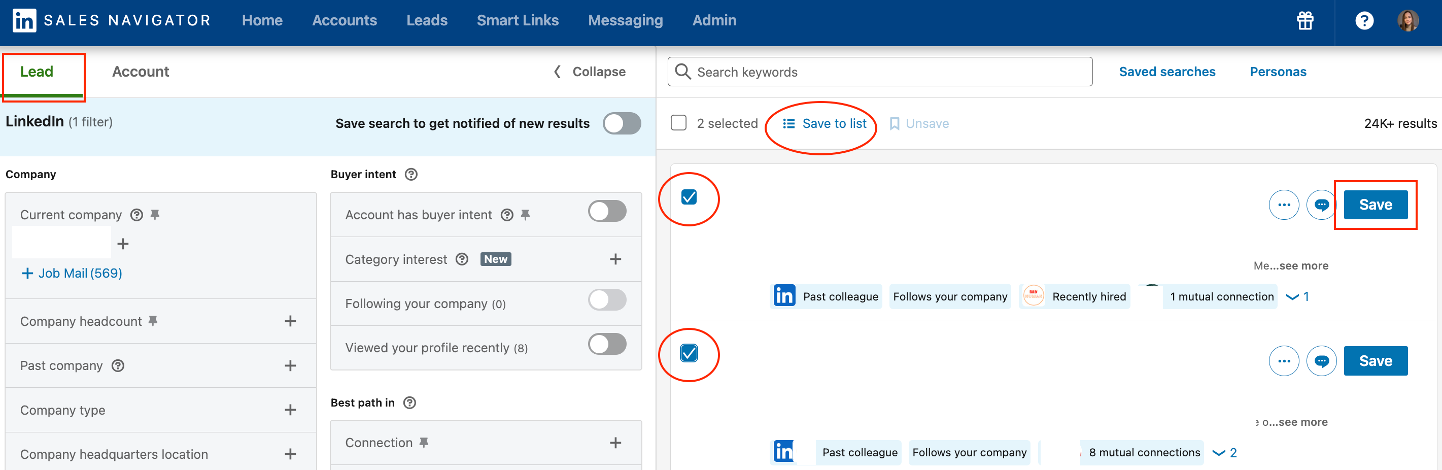This screenshot has height=470, width=1442.
Task: Expand the Company type filter
Action: [290, 410]
